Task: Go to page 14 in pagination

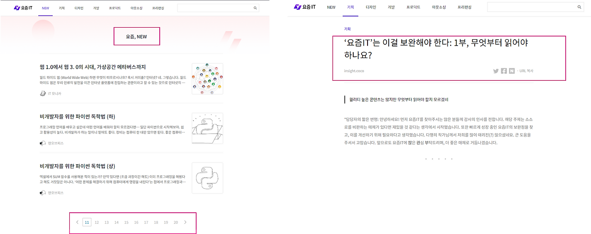Action: point(116,222)
